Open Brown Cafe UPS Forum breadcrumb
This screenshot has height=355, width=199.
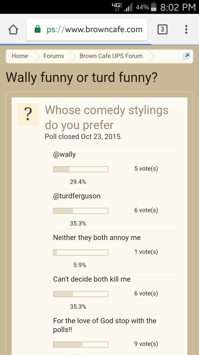(x=111, y=56)
